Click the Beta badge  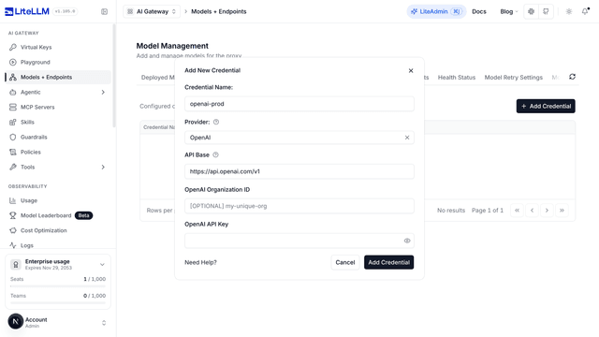(83, 215)
